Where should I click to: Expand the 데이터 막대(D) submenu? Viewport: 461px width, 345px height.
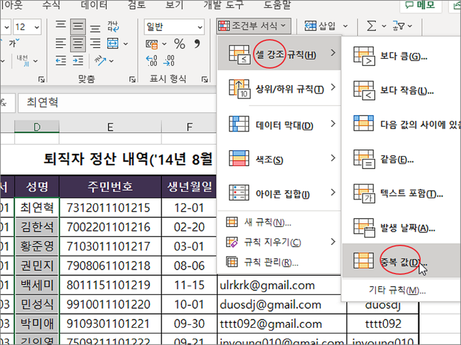[x=279, y=124]
